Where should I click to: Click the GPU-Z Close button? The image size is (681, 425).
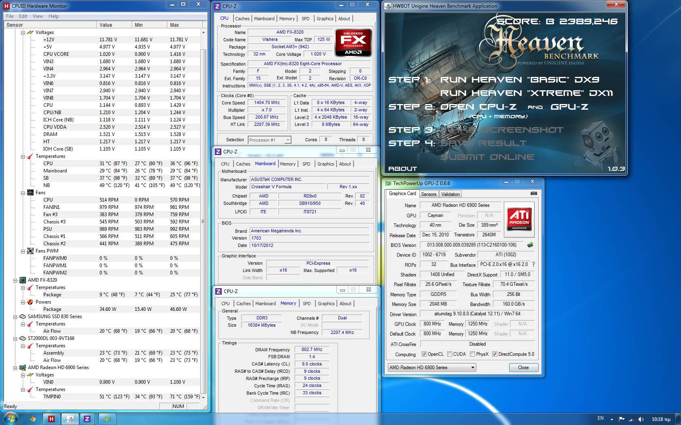(x=523, y=368)
